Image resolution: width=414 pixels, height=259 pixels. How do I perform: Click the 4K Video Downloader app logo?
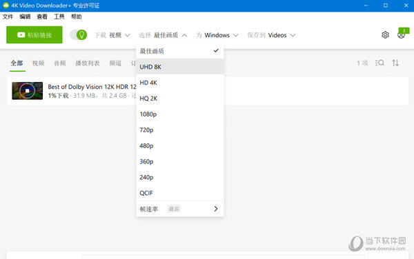(x=6, y=6)
